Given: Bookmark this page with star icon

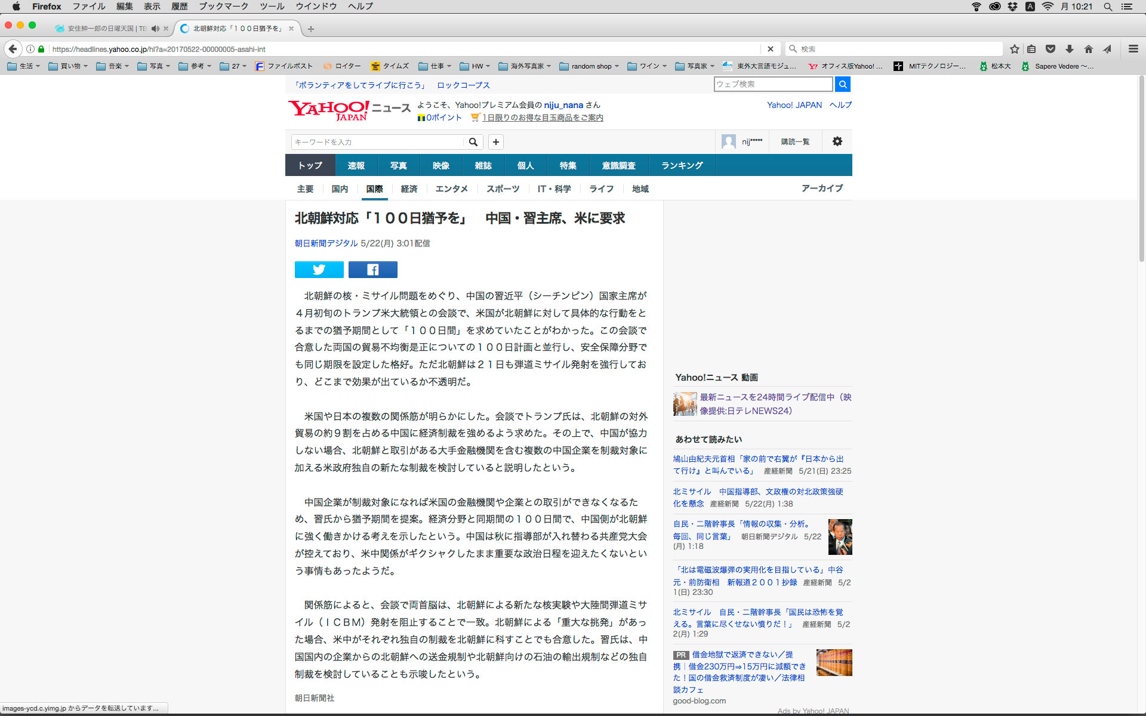Looking at the screenshot, I should click(1014, 49).
